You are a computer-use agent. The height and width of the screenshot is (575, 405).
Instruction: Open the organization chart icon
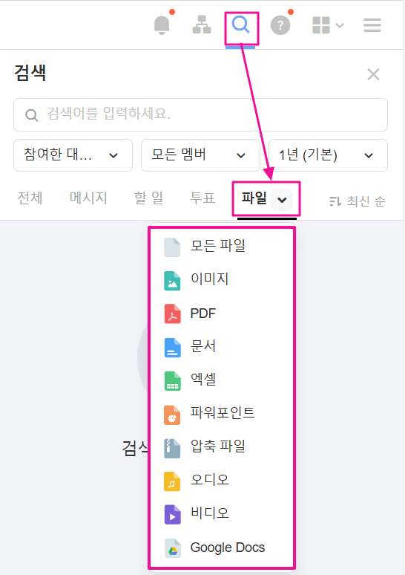coord(202,25)
